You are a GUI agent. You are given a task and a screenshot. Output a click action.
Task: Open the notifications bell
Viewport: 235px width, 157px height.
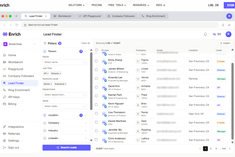click(205, 34)
